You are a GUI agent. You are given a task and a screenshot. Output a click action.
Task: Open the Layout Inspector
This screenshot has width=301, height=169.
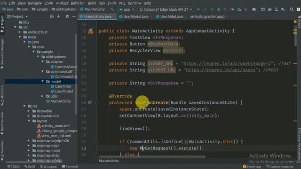[280, 167]
